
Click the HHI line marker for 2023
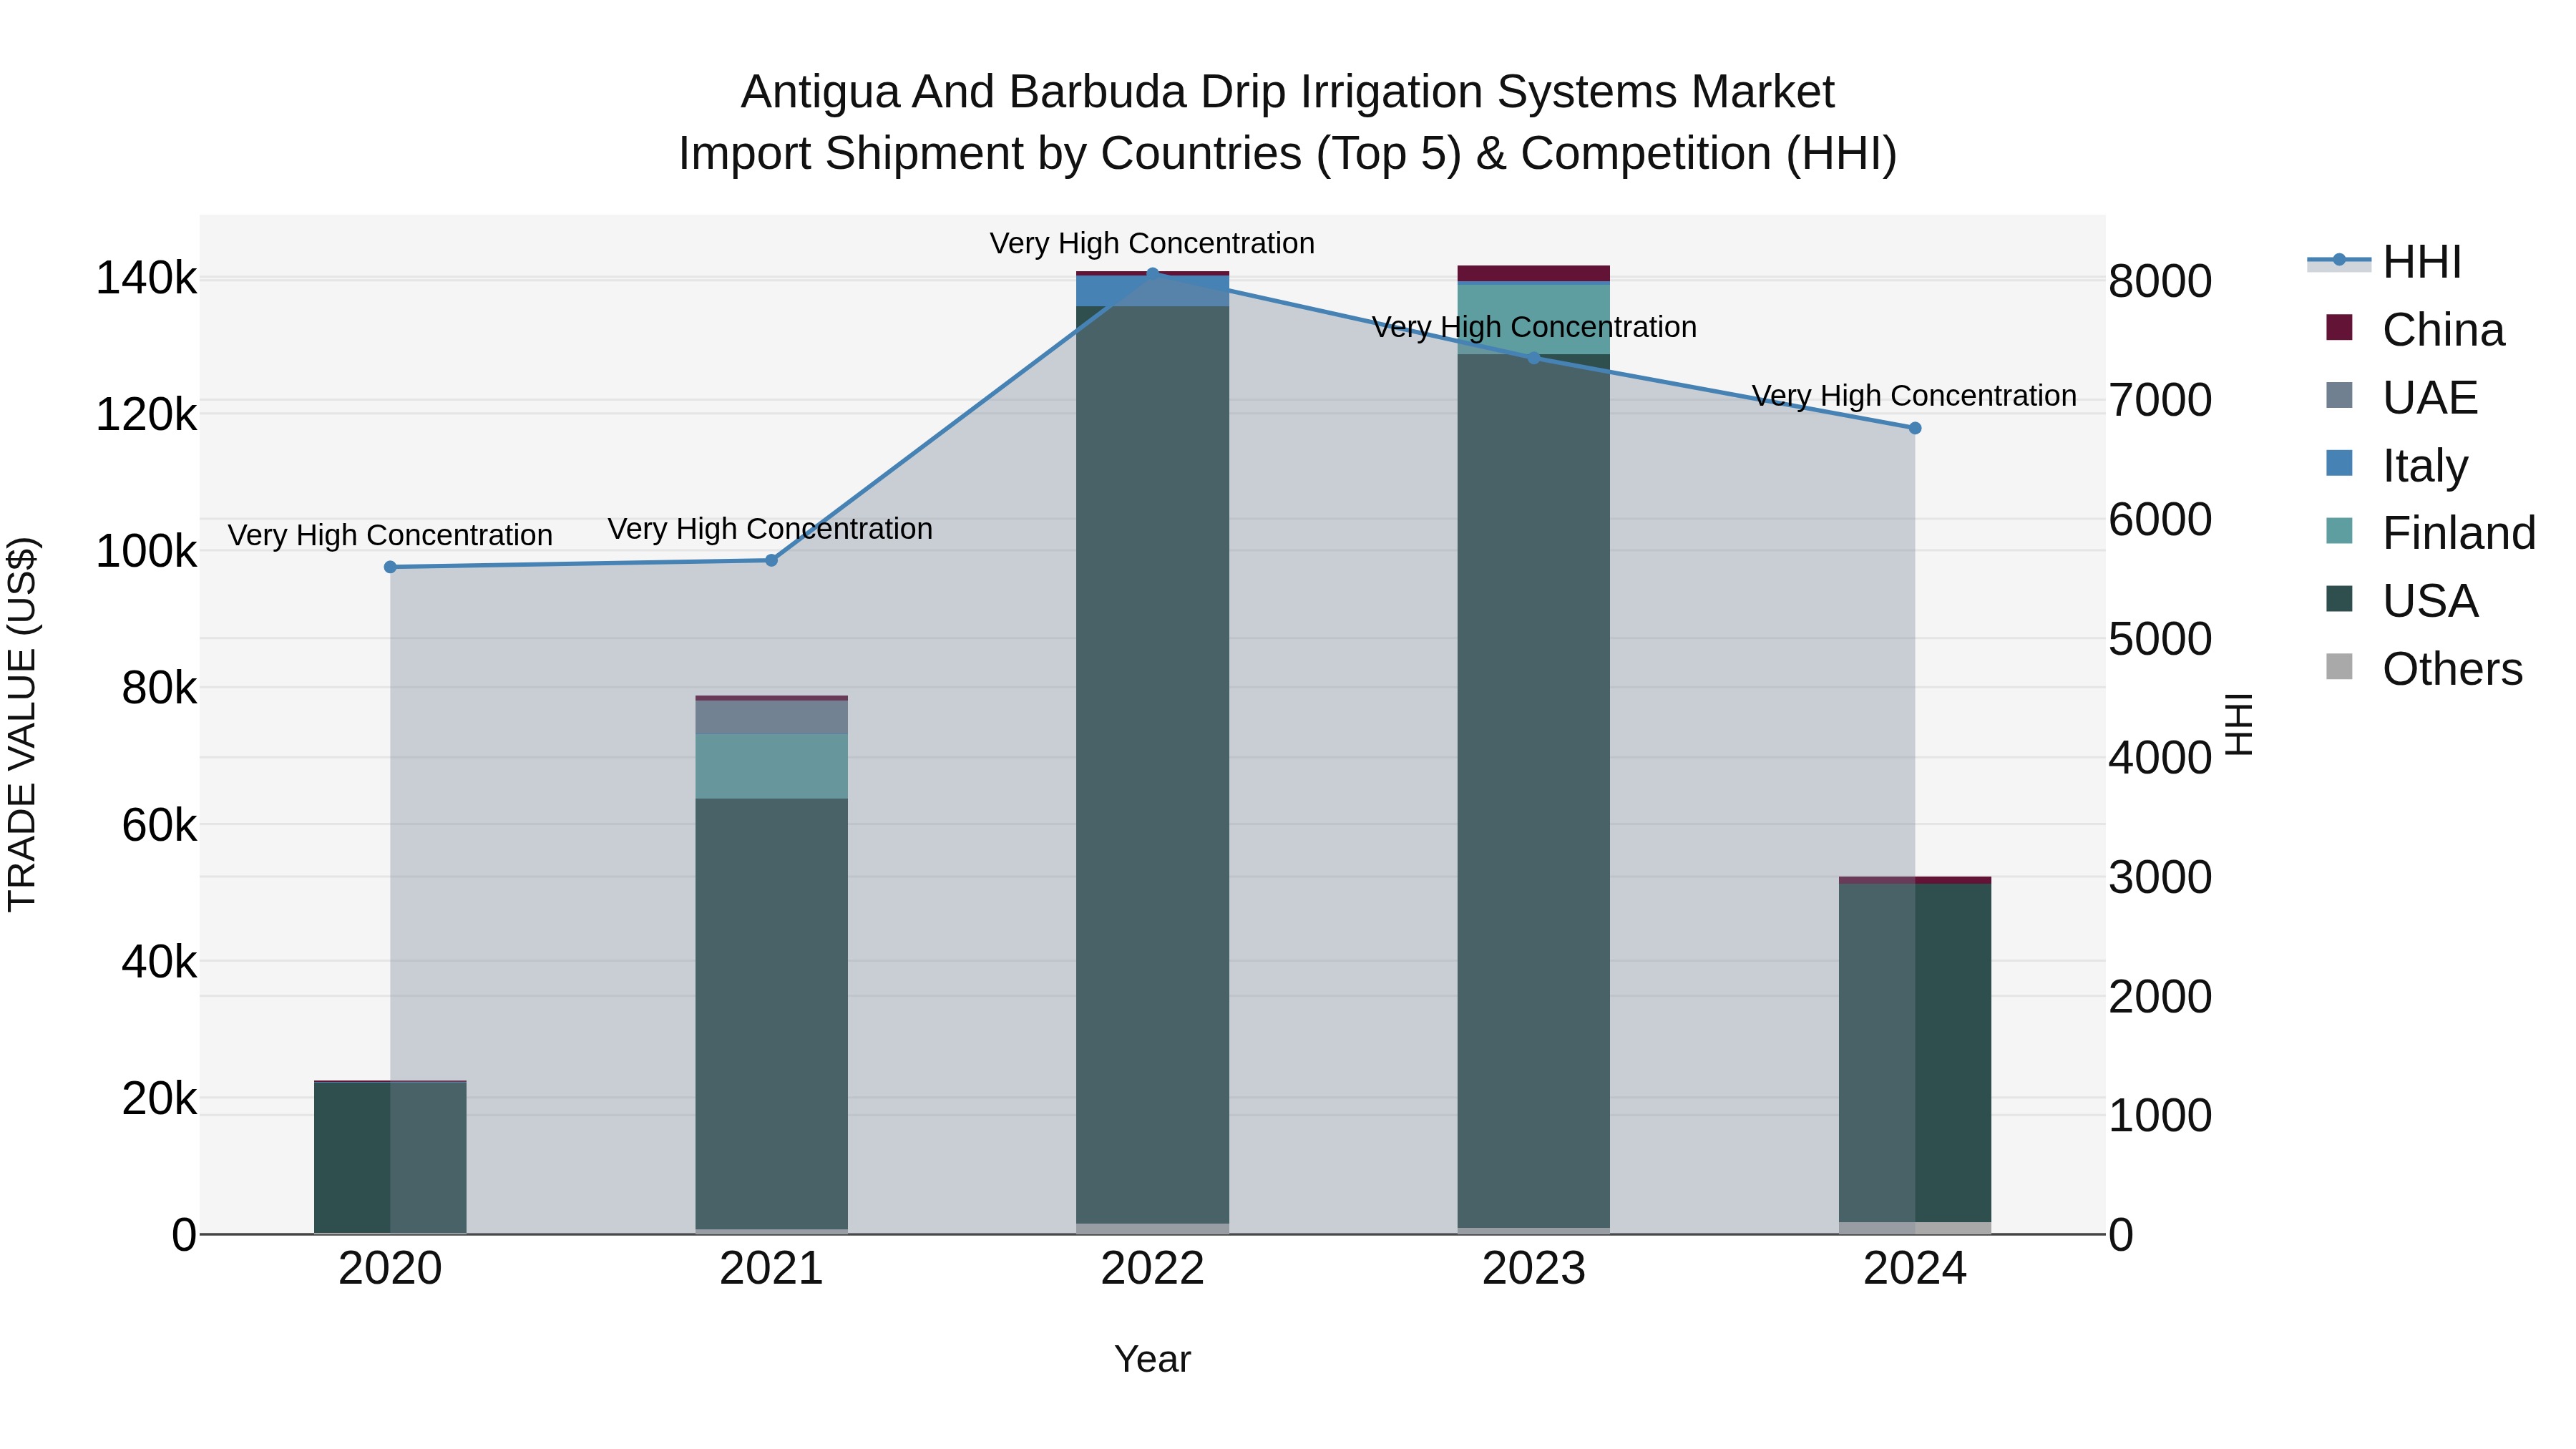pyautogui.click(x=1534, y=358)
